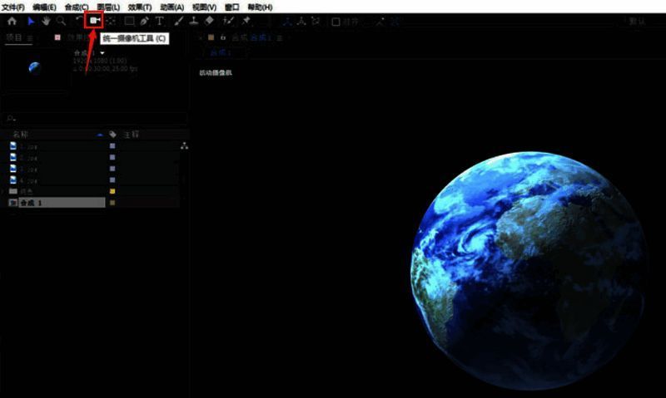Open the project panel 项目 hamburger menu
The width and height of the screenshot is (666, 398).
coord(31,38)
